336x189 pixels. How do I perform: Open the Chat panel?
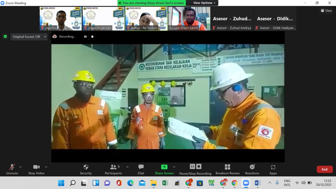point(141,170)
